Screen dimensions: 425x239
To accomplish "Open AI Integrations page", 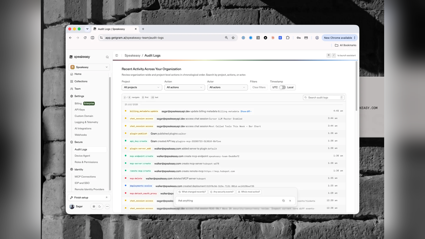I will pyautogui.click(x=83, y=128).
